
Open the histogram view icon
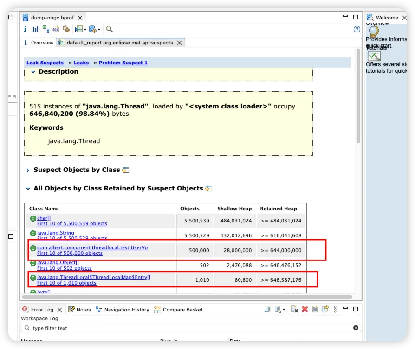35,29
